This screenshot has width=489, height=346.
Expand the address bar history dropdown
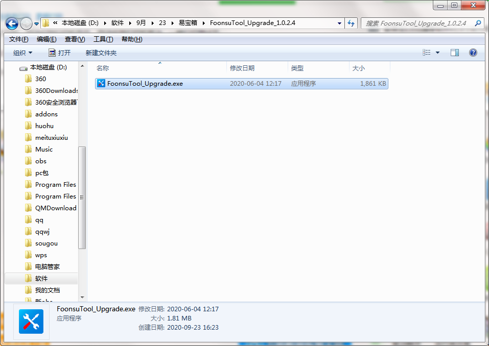[x=340, y=23]
